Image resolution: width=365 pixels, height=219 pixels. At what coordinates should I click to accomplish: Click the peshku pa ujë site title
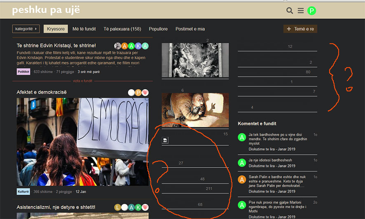tap(46, 10)
